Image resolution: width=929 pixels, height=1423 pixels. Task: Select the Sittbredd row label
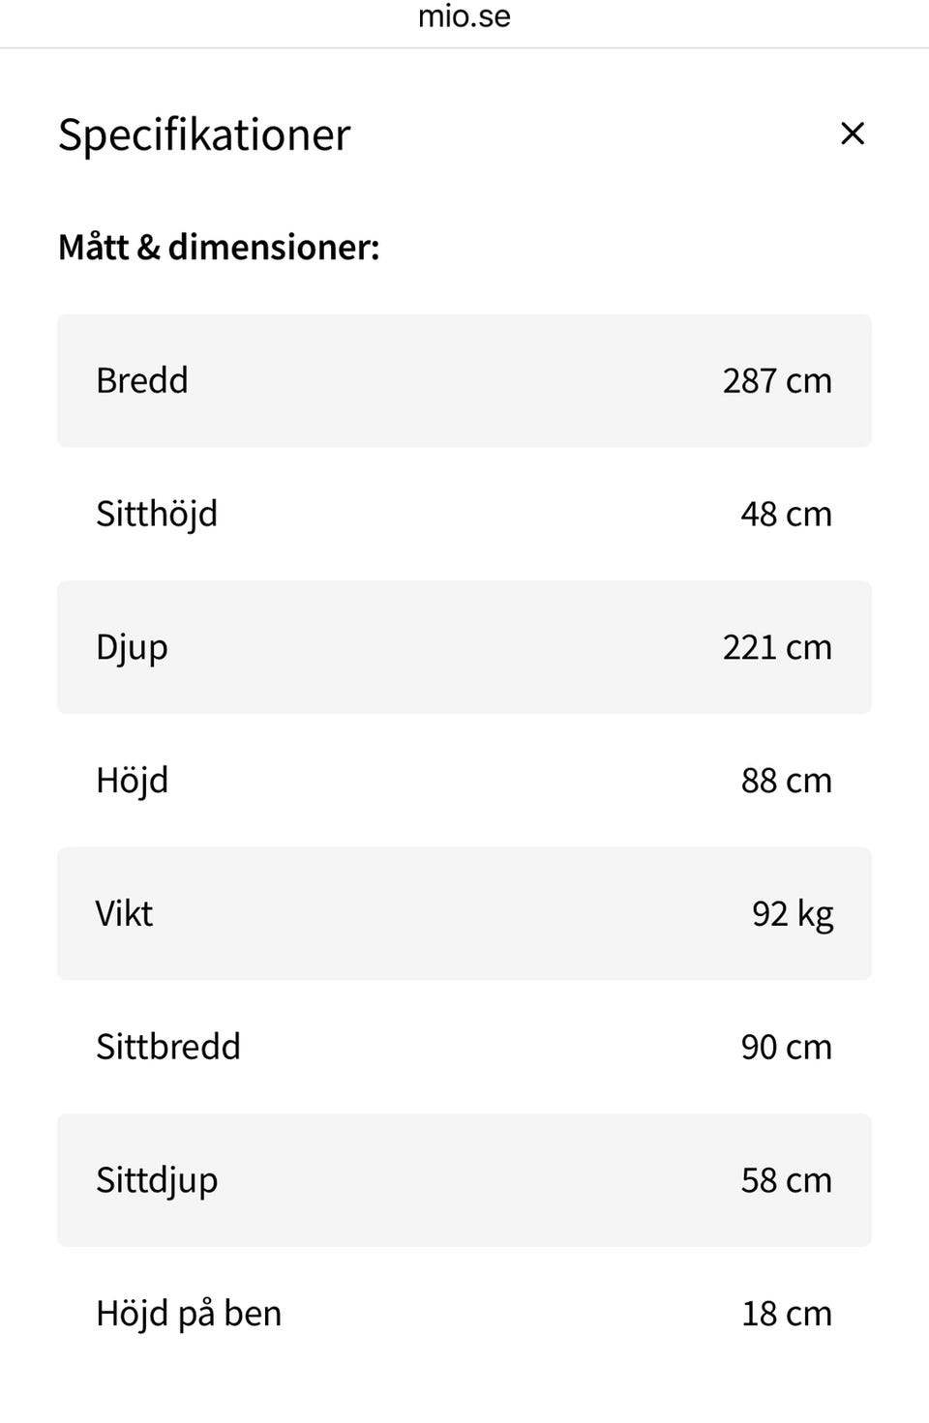168,1047
